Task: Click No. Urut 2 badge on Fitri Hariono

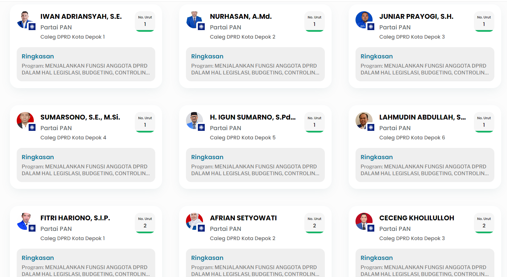Action: (145, 223)
